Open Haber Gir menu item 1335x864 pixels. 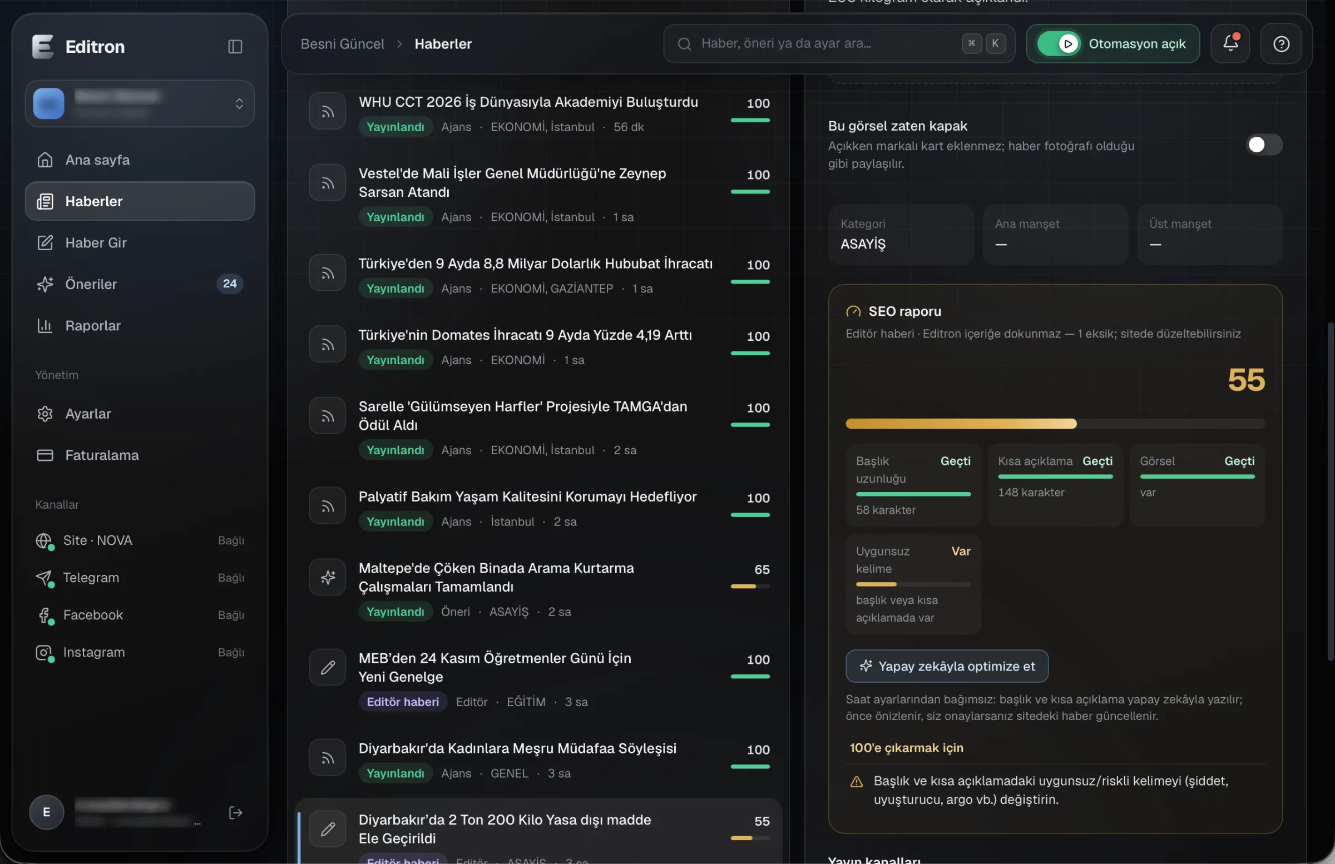140,243
